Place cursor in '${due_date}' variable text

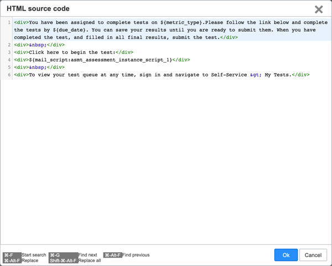coord(69,30)
